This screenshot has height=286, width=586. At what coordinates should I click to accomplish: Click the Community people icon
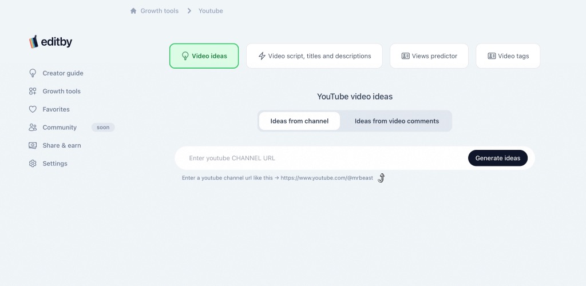(x=33, y=128)
